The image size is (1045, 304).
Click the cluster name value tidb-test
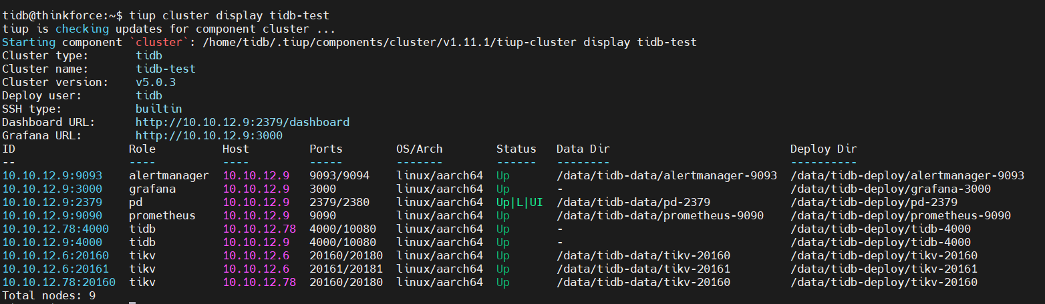(x=165, y=69)
